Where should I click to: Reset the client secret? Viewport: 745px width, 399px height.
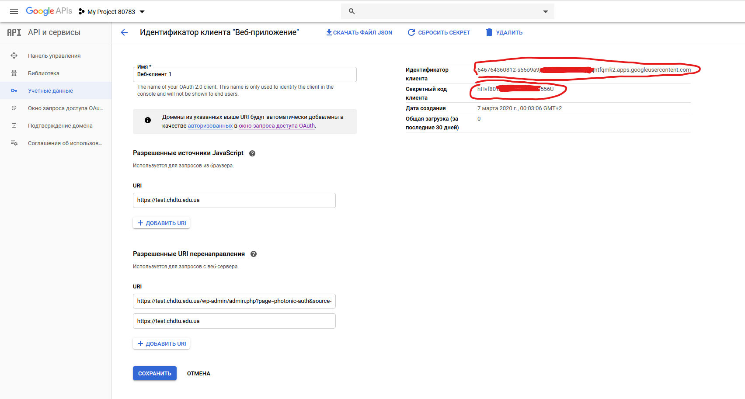click(x=439, y=32)
